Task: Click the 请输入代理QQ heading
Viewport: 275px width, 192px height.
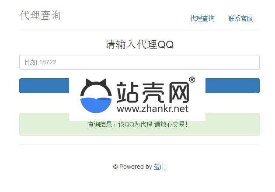Action: tap(139, 44)
